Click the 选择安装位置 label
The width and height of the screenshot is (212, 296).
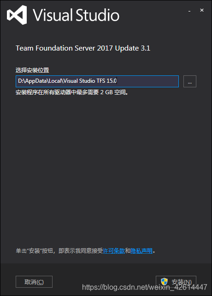tap(32, 70)
